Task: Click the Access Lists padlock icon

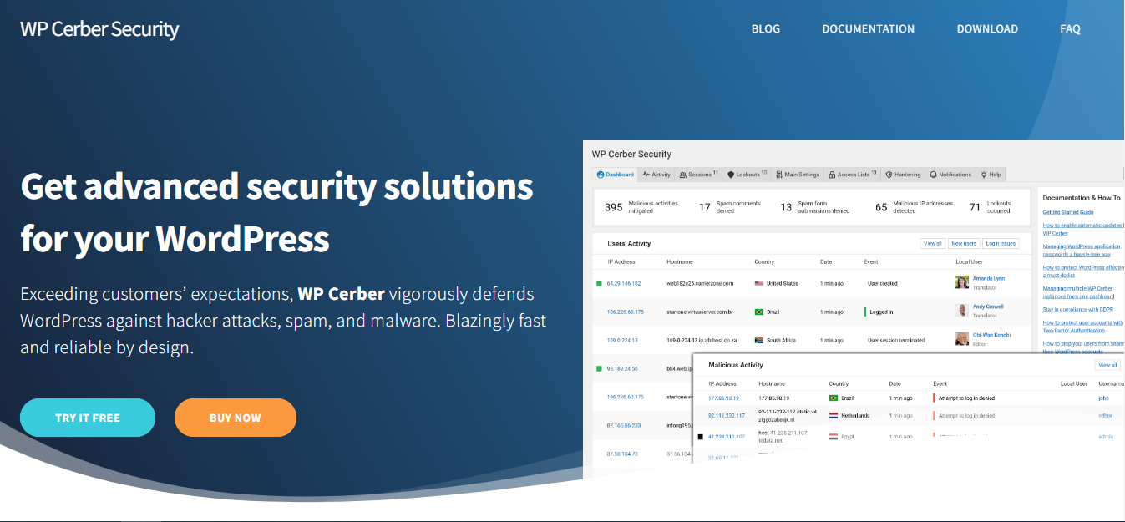Action: pos(832,174)
